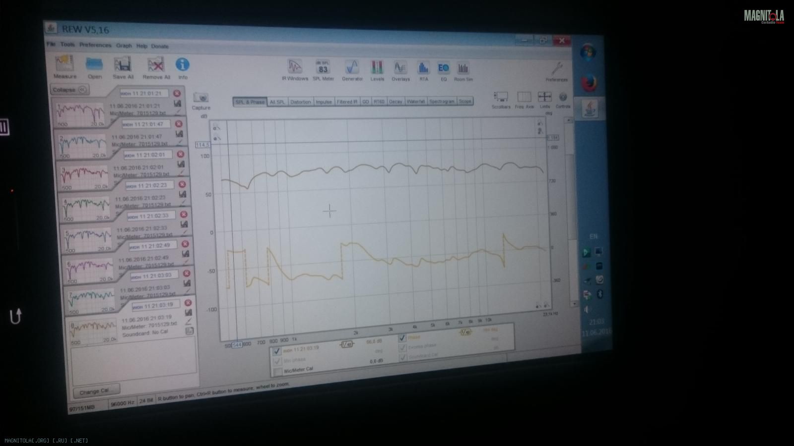Switch to the Distortion tab
The width and height of the screenshot is (794, 446).
coord(300,102)
